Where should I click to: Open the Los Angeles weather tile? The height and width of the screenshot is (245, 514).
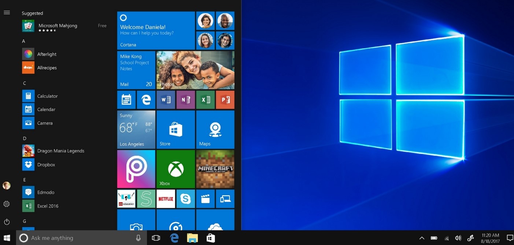[136, 129]
